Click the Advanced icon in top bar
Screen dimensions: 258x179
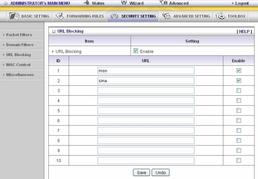click(164, 2)
